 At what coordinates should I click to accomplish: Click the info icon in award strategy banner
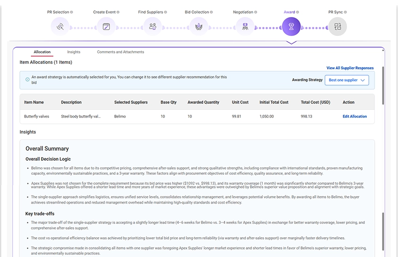(x=27, y=79)
